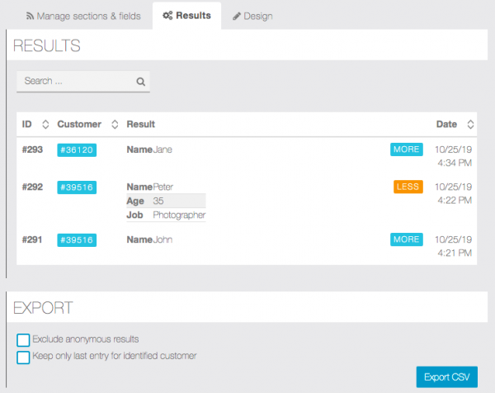Switch to the Design tab

tap(252, 16)
